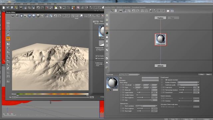Click the fractal preview sphere in parameters panel
This screenshot has height=120, width=213.
tap(112, 83)
